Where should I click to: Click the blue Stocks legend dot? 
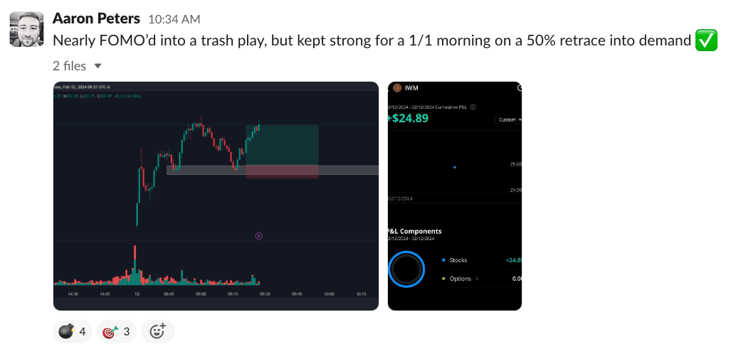443,261
